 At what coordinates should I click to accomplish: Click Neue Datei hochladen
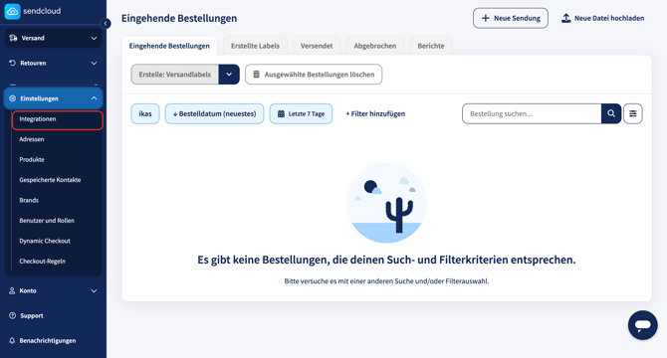pos(602,18)
